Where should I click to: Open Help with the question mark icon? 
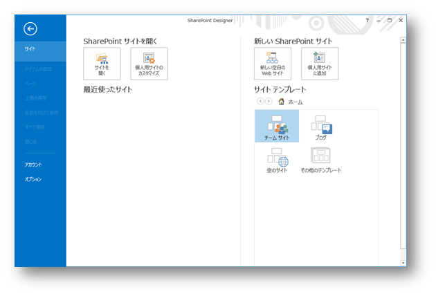(367, 21)
